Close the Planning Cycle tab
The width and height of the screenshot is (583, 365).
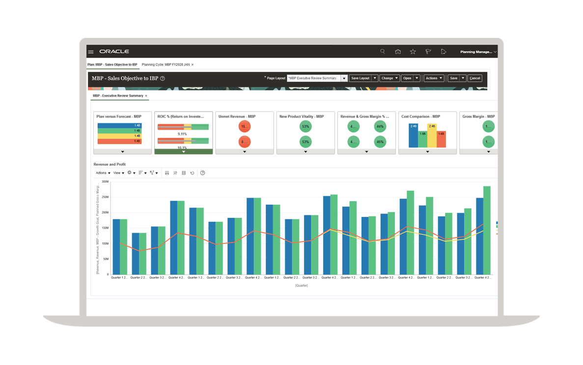point(193,65)
